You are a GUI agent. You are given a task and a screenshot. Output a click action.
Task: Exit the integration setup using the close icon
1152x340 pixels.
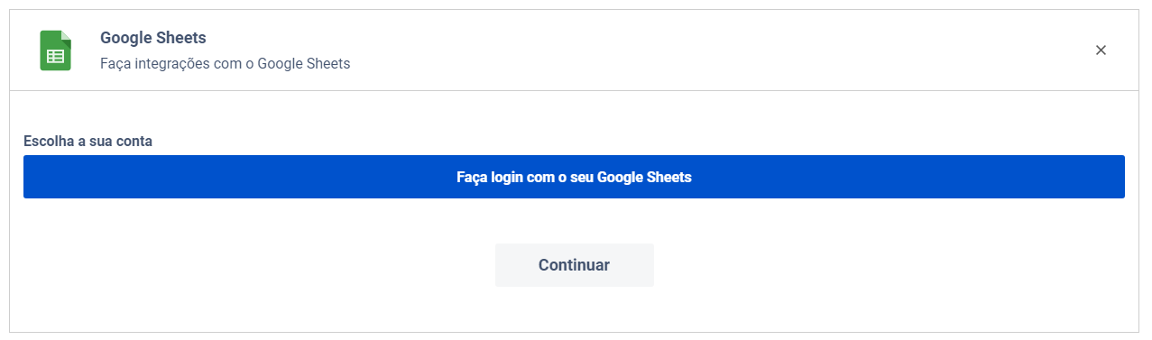click(1101, 51)
